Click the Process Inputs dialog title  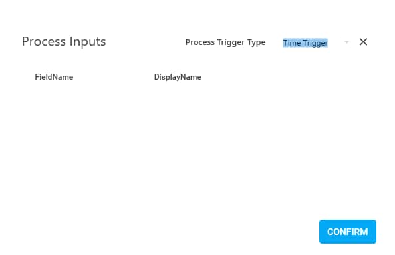pyautogui.click(x=64, y=41)
